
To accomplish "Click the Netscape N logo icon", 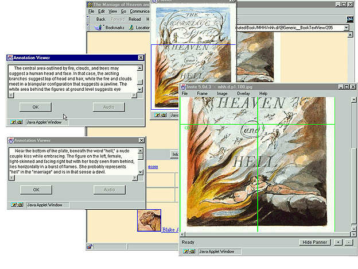I will [x=350, y=19].
